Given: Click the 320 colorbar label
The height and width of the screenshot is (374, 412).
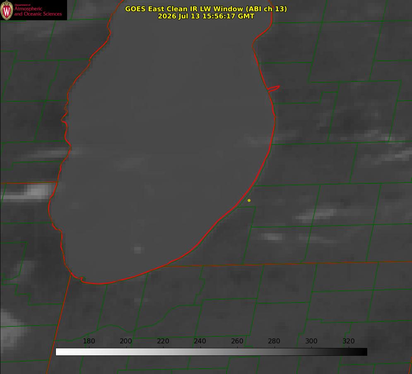Looking at the screenshot, I should click(349, 341).
